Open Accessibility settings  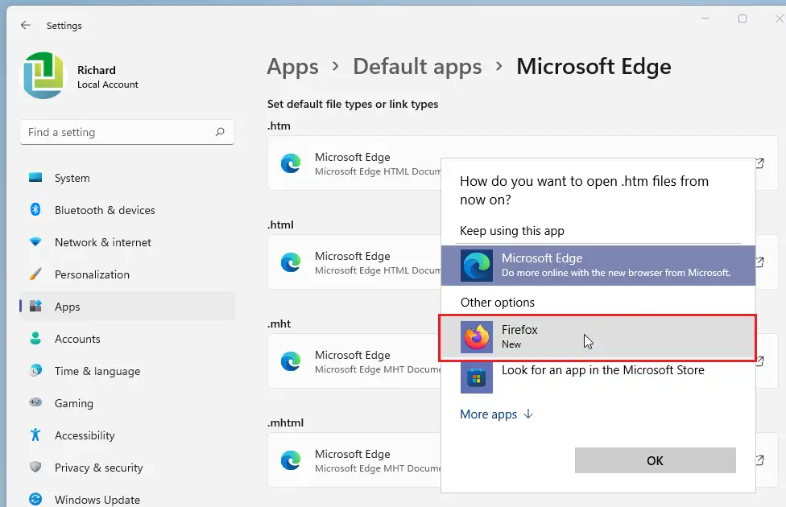(x=126, y=435)
